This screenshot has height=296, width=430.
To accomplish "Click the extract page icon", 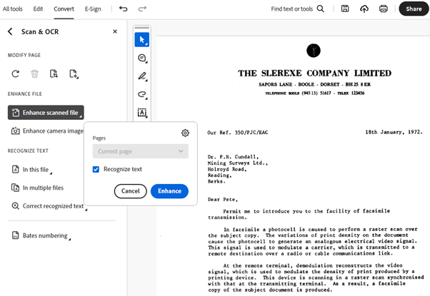I will [x=54, y=73].
